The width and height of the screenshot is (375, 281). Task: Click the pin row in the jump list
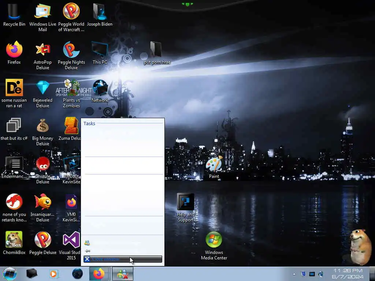click(x=123, y=251)
